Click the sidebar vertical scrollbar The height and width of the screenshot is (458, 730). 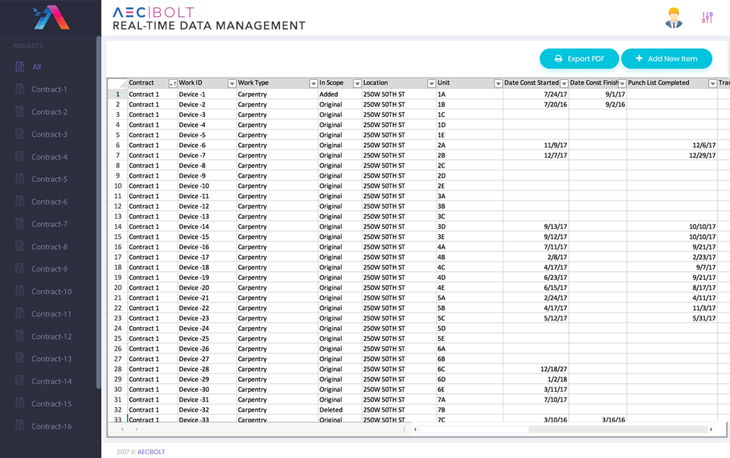98,212
